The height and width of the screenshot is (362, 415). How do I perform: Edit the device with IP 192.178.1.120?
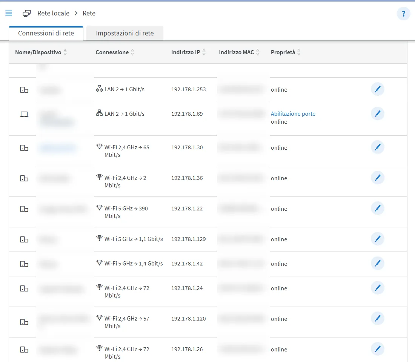pos(377,318)
